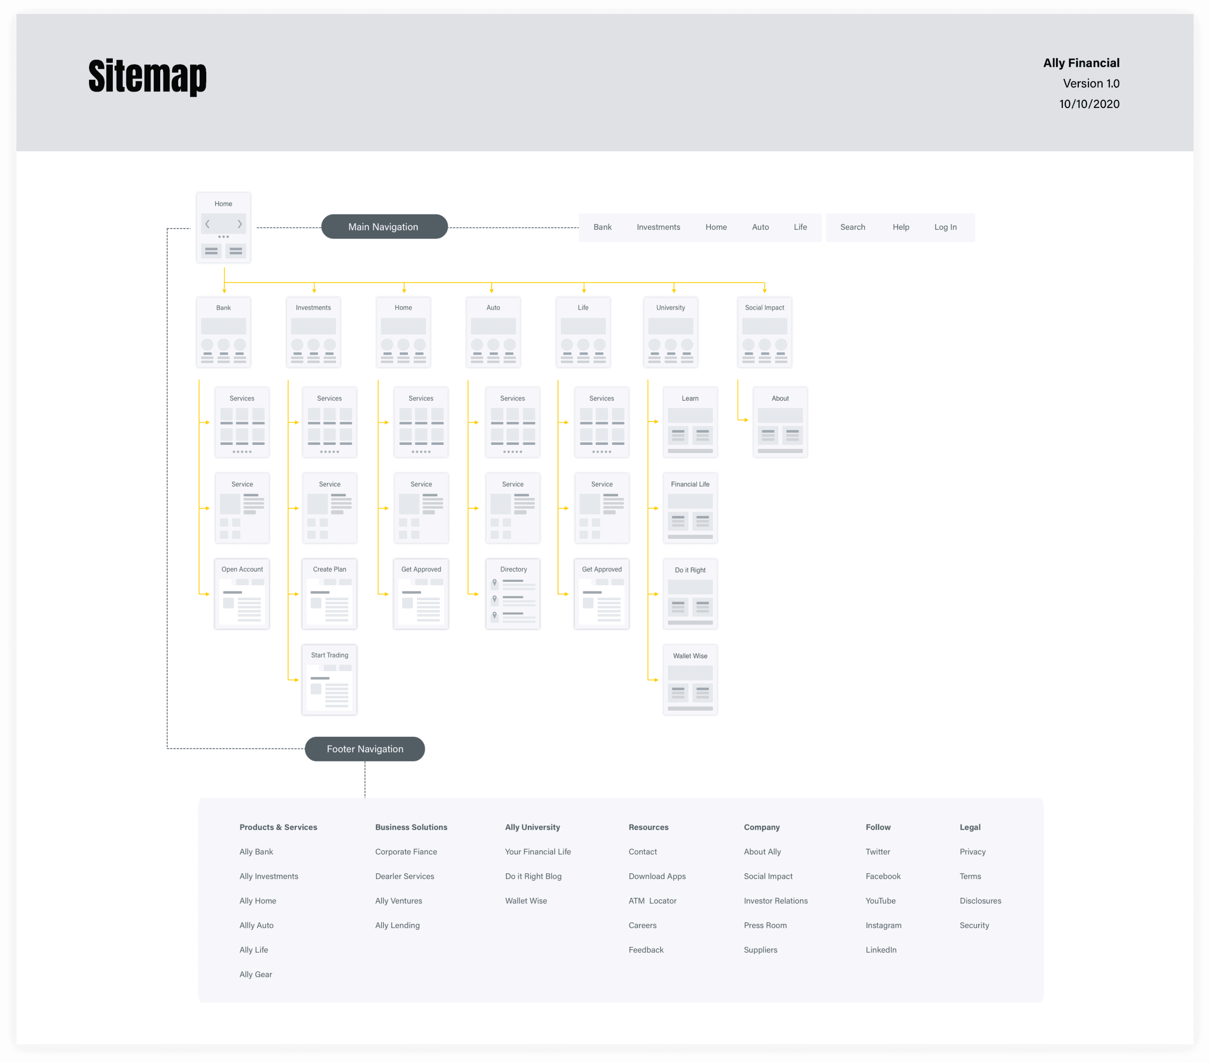The image size is (1210, 1063).
Task: Click the About Ally footer link
Action: 762,851
